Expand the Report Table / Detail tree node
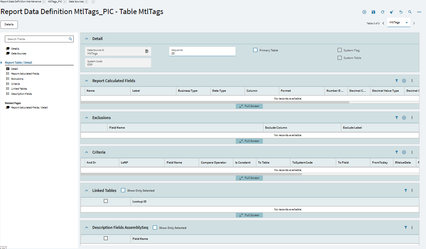This screenshot has height=249, width=426. coord(1,63)
